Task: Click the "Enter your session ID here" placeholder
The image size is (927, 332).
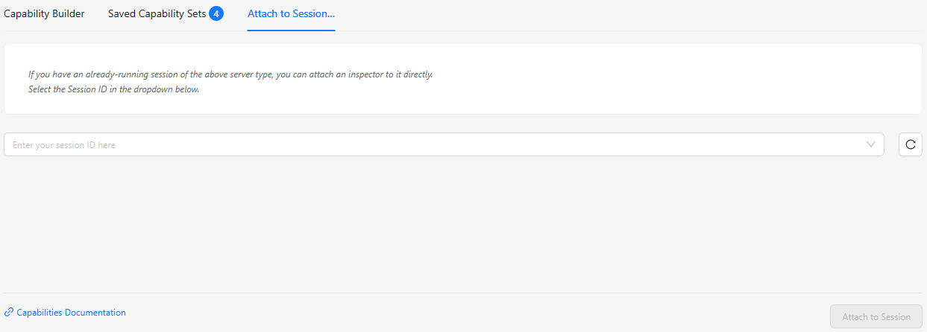Action: click(x=64, y=145)
